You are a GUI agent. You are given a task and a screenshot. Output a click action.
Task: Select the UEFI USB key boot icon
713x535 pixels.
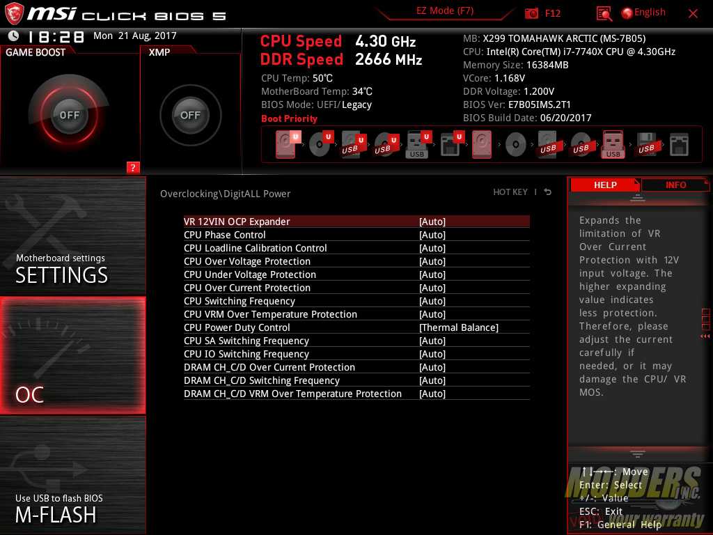tap(418, 145)
